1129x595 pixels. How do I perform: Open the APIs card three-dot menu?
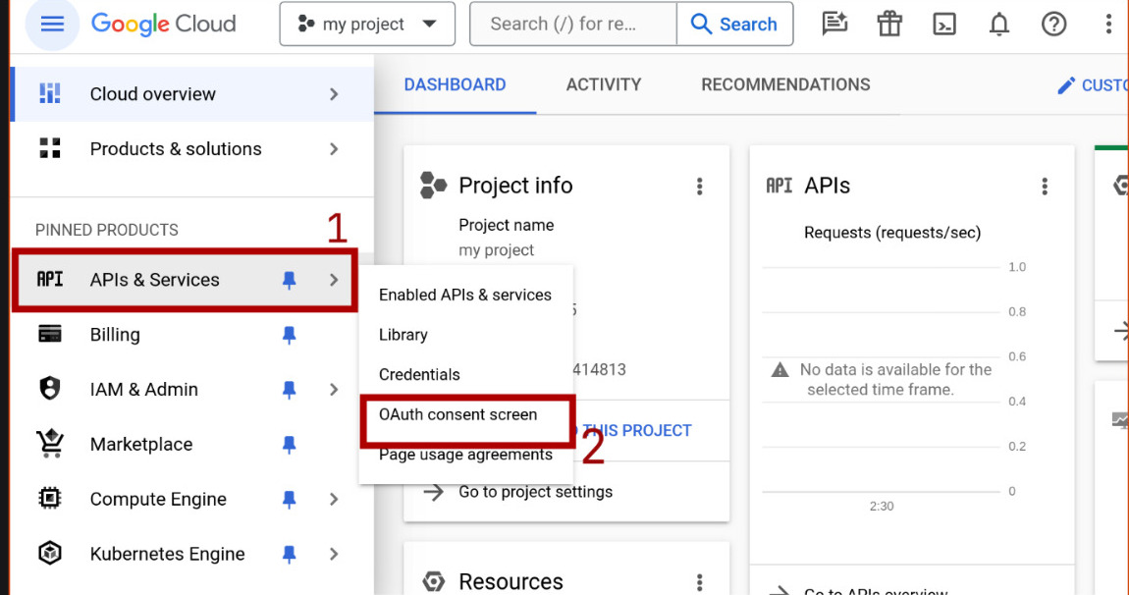pos(1045,186)
